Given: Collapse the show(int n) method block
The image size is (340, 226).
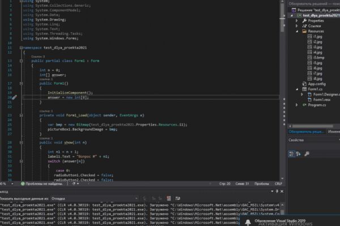Looking at the screenshot, I should (21, 143).
